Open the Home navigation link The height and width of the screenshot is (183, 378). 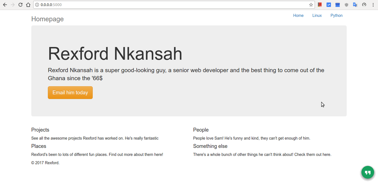298,15
